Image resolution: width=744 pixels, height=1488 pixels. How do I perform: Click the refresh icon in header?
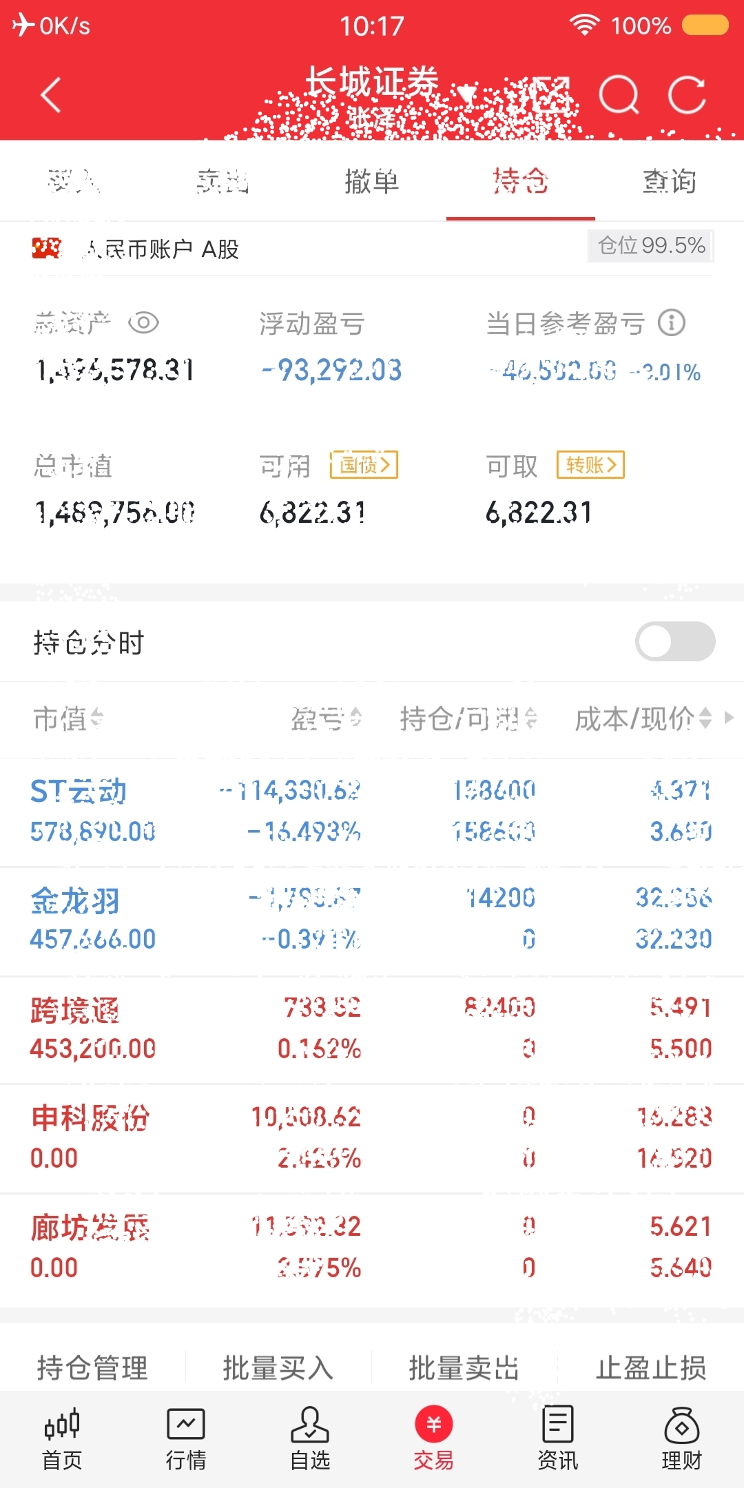coord(688,94)
